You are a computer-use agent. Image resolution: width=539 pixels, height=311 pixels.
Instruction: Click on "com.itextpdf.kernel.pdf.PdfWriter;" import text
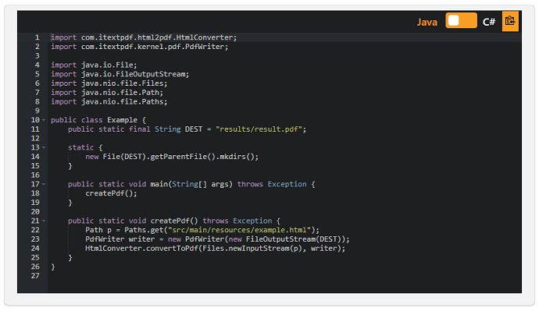pos(155,47)
